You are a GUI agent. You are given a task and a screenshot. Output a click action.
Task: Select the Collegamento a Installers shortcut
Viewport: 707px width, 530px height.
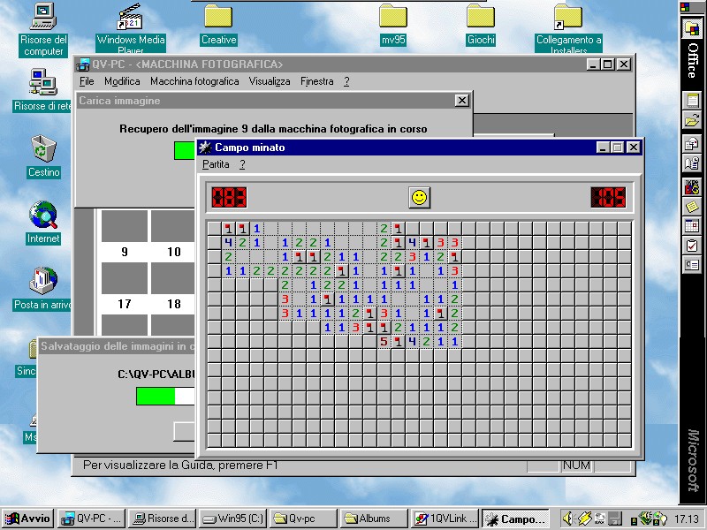point(568,28)
